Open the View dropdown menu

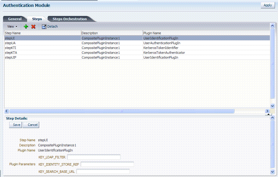click(x=12, y=26)
